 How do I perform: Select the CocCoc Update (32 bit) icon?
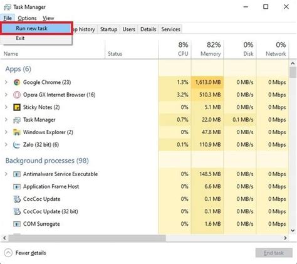(17, 211)
